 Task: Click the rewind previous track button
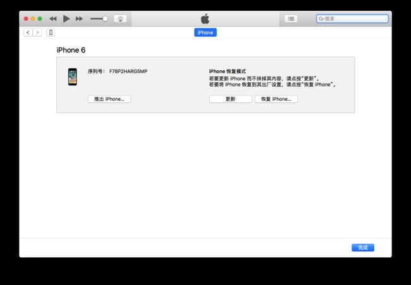pos(53,18)
